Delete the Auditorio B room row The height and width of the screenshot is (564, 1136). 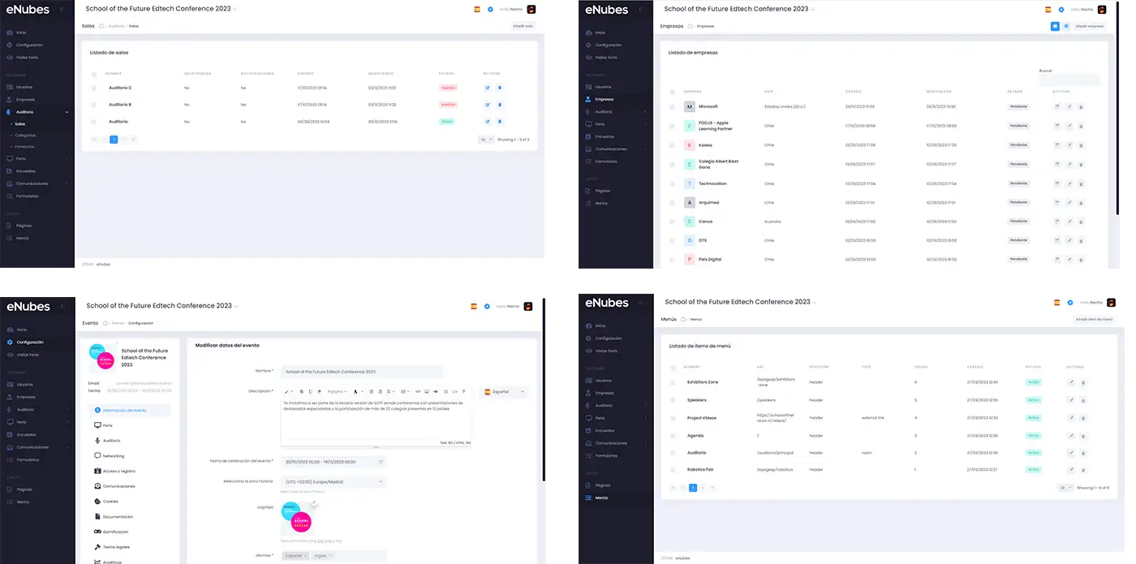(x=500, y=105)
